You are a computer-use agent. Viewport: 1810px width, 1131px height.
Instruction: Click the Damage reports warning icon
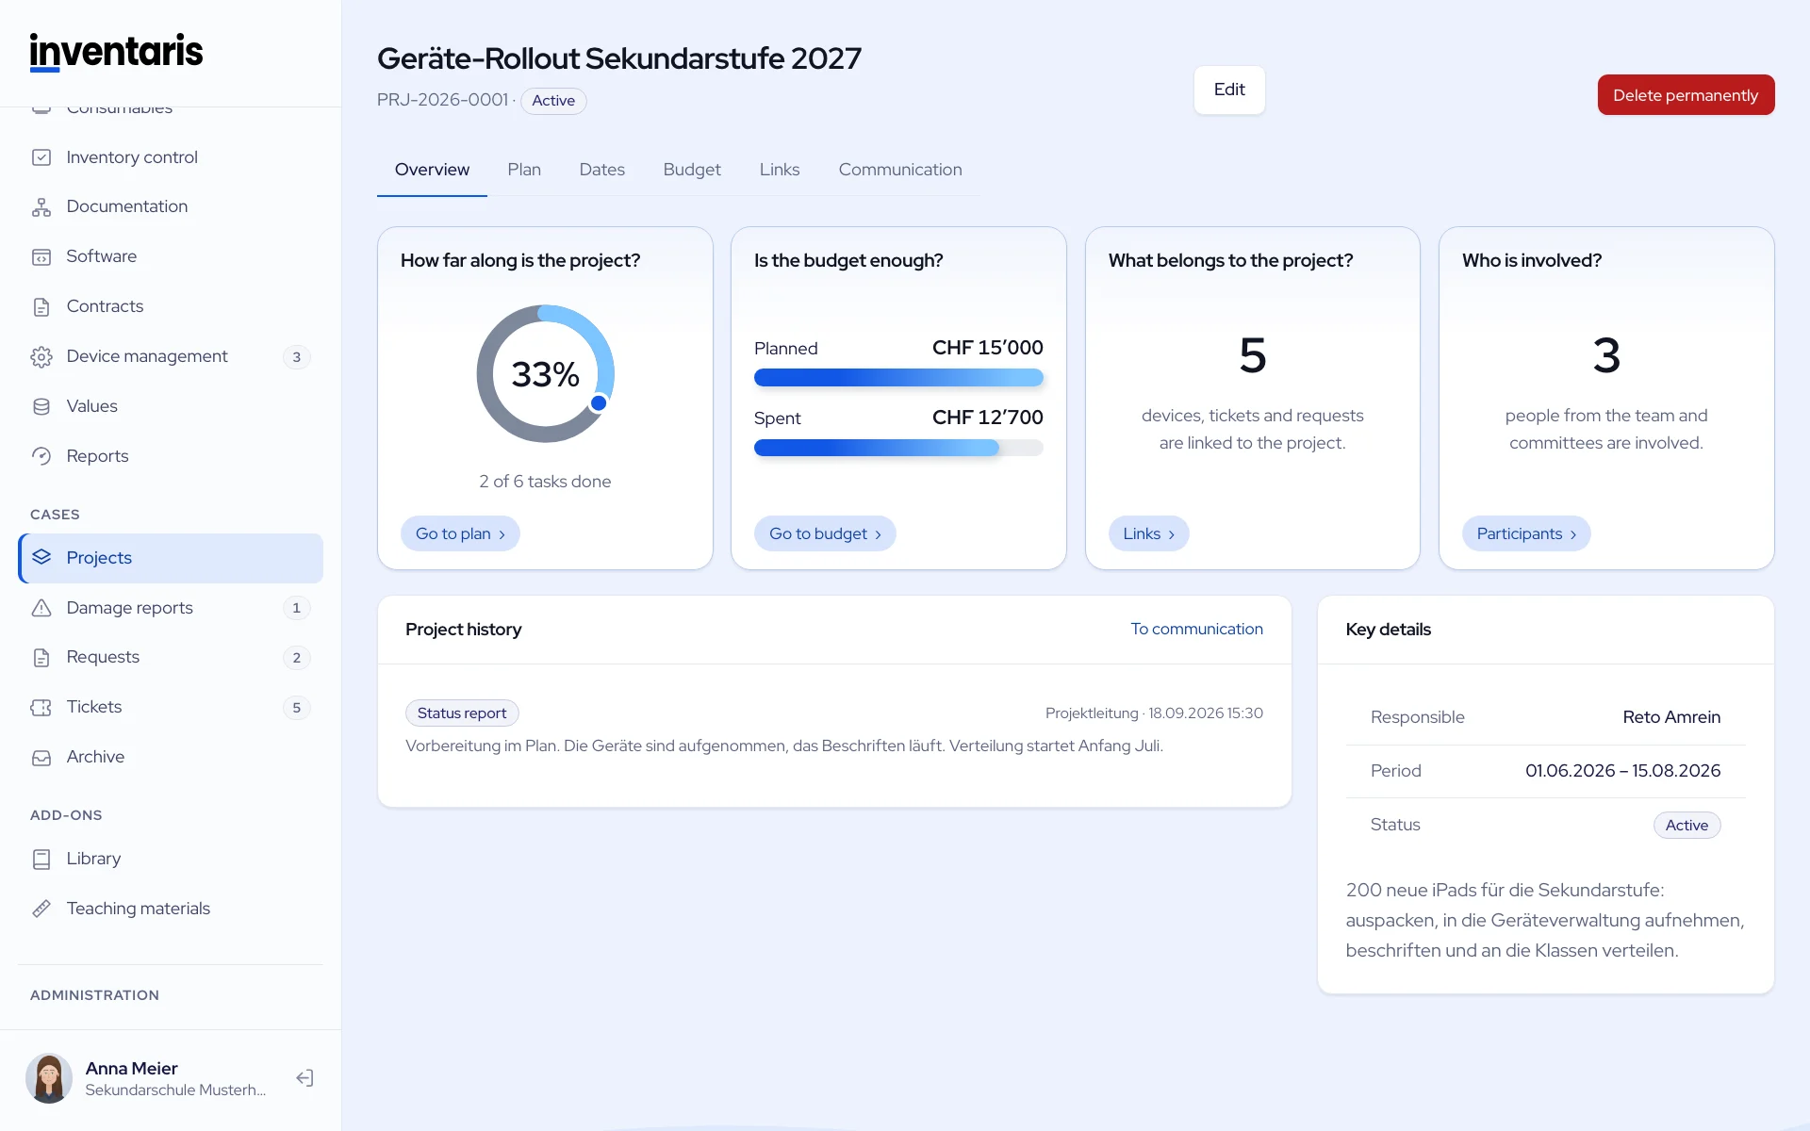[41, 608]
